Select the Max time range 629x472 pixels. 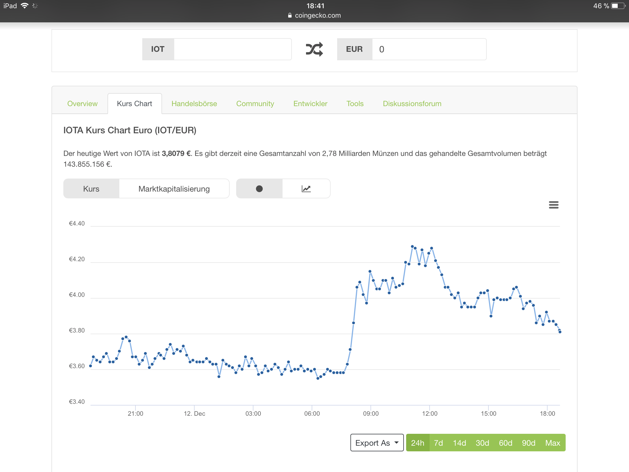[x=553, y=443]
